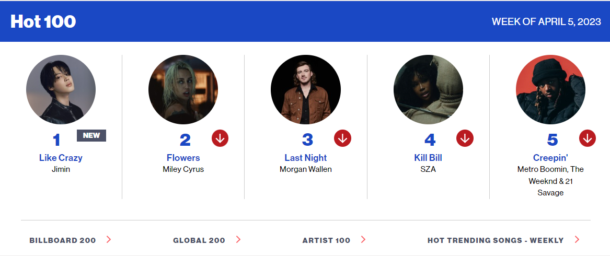Click the down arrow icon next to Creepin'

587,138
